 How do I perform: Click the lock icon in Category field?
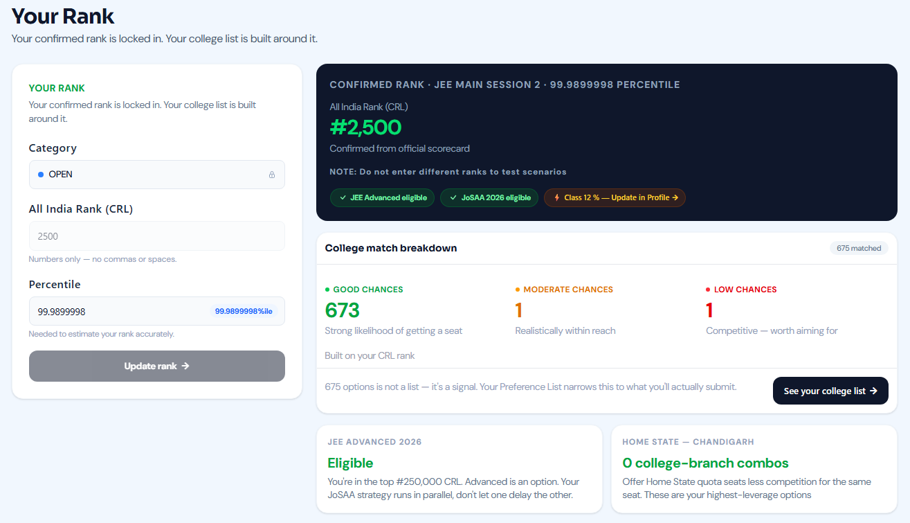pyautogui.click(x=272, y=175)
